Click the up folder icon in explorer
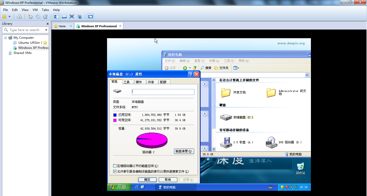The image size is (367, 196). tap(195, 68)
